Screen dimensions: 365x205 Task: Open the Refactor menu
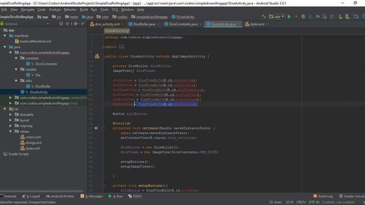70,10
